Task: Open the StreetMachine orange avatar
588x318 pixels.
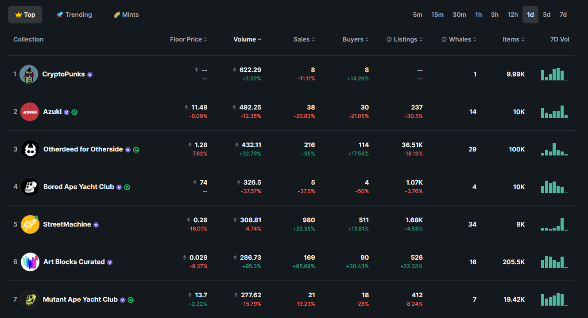Action: tap(30, 224)
